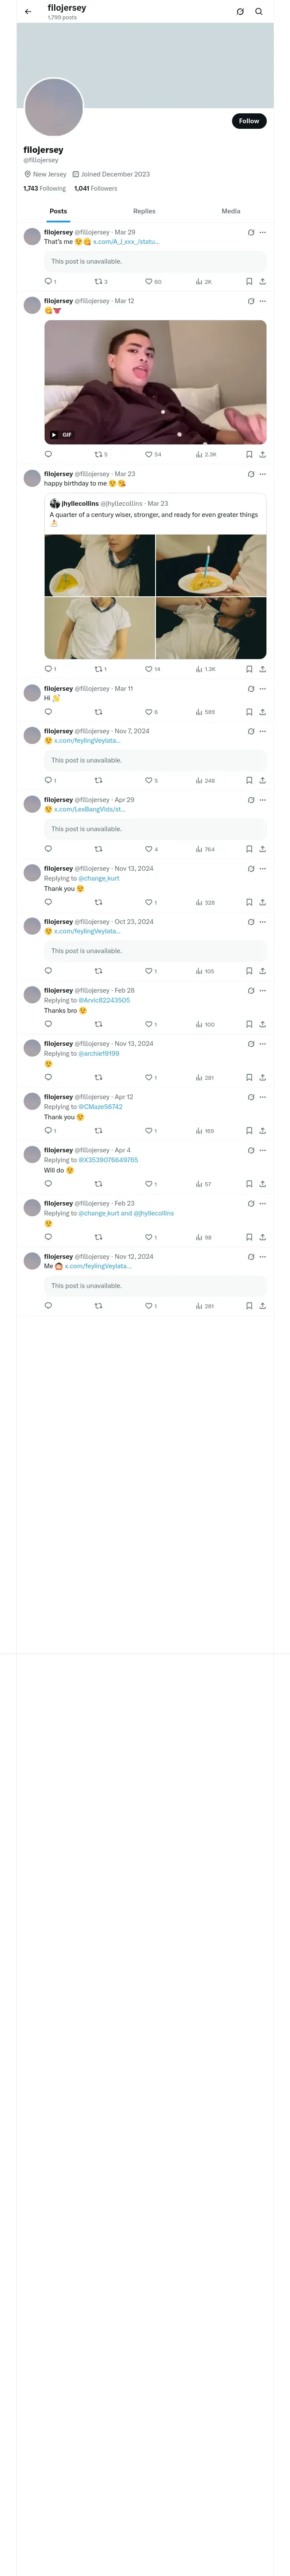
Task: Click Grok icon on happy birthday post
Action: 251,474
